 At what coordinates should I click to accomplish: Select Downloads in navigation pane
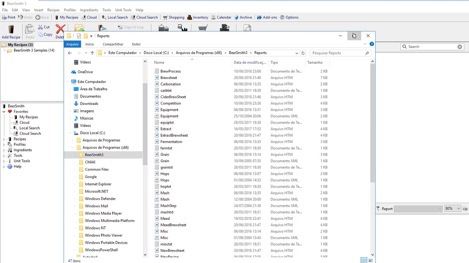click(x=89, y=103)
